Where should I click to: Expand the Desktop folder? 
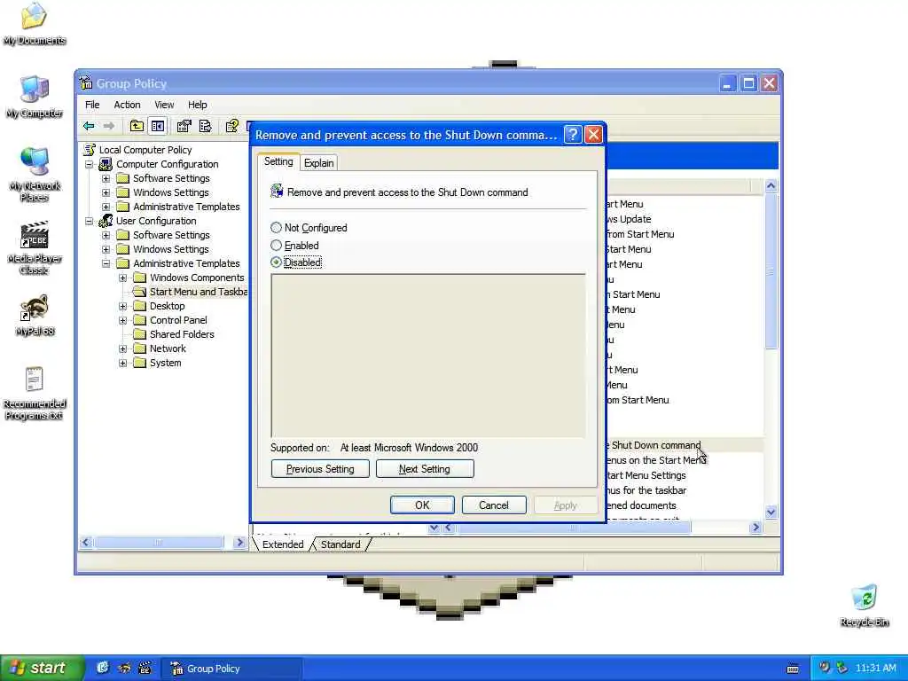click(x=122, y=306)
